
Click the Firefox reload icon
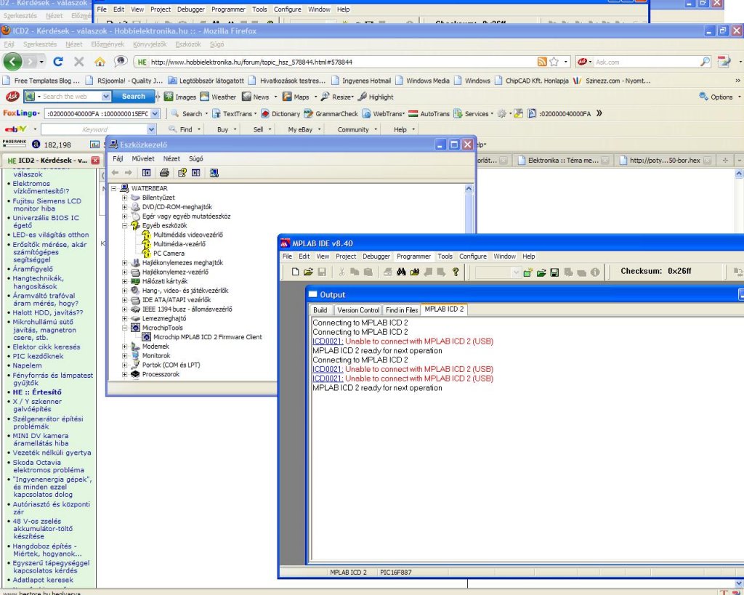(58, 62)
